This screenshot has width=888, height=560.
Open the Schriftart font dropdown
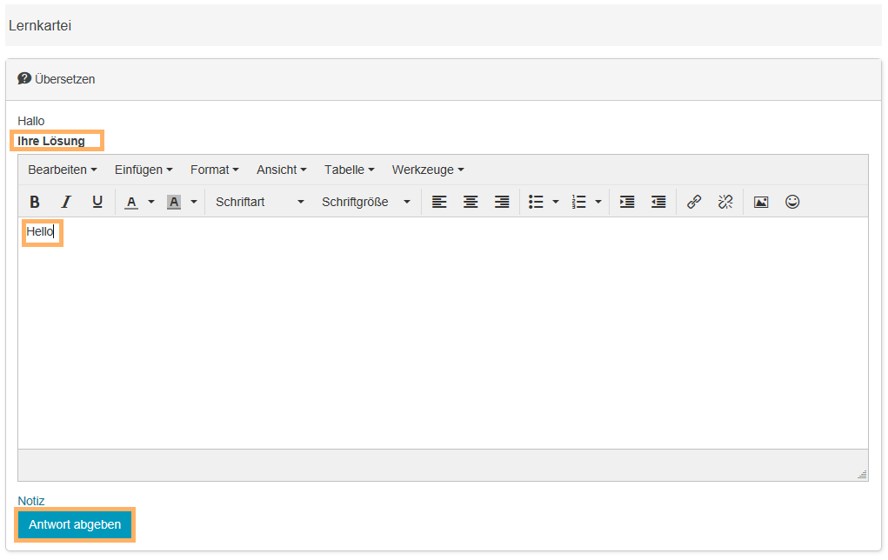pyautogui.click(x=260, y=202)
